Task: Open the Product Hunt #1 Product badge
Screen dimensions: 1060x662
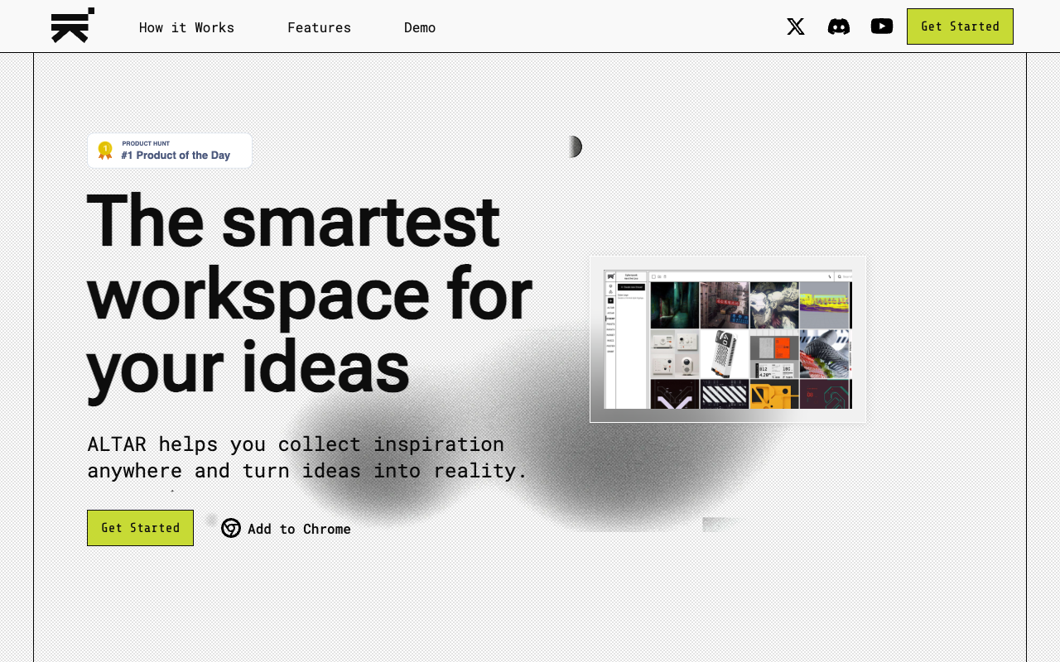Action: [170, 151]
